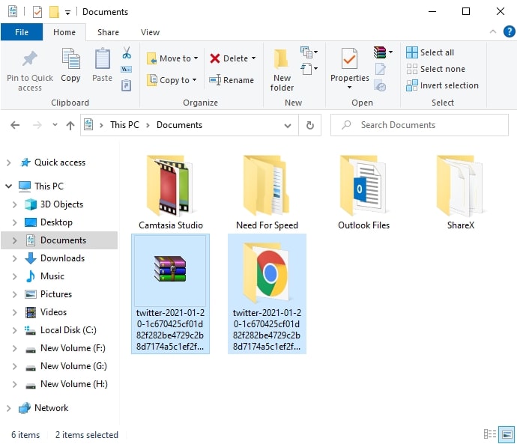Viewport: 517px width, 444px height.
Task: Switch to Details view in status bar
Action: coord(489,434)
